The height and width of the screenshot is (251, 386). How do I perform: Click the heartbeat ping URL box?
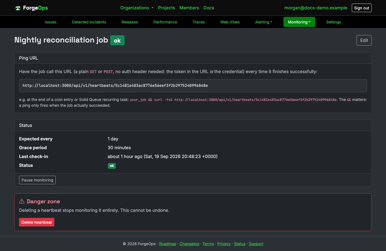pyautogui.click(x=193, y=86)
